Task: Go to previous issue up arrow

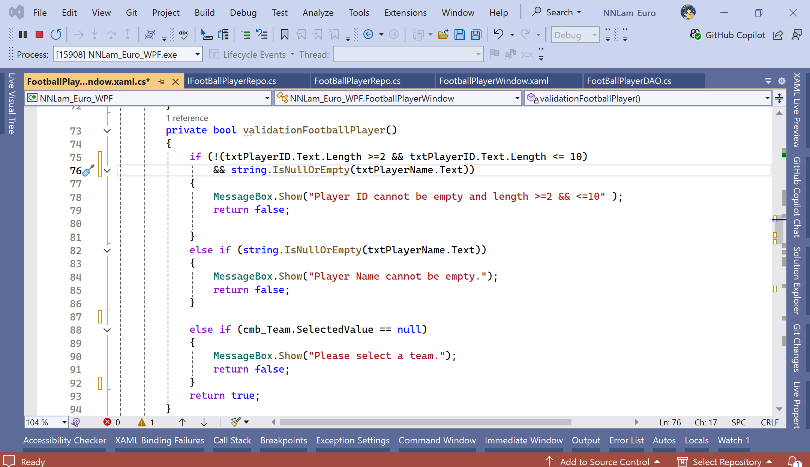Action: click(x=182, y=422)
